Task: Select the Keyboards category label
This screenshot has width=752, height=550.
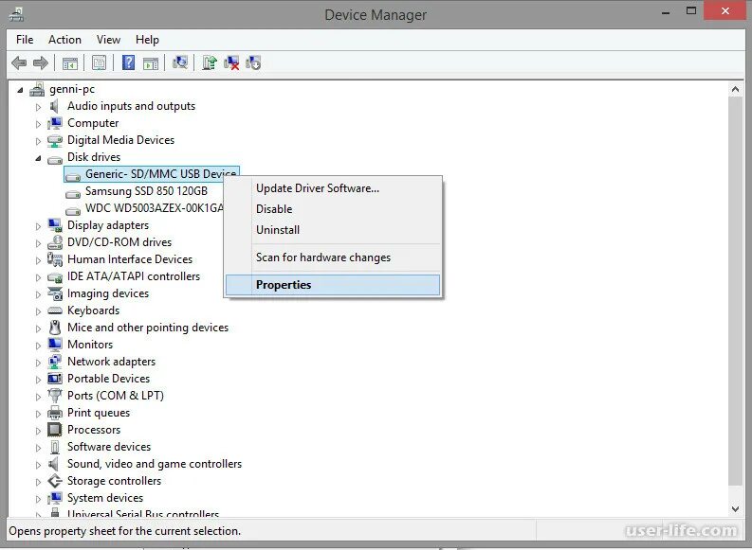Action: tap(94, 310)
